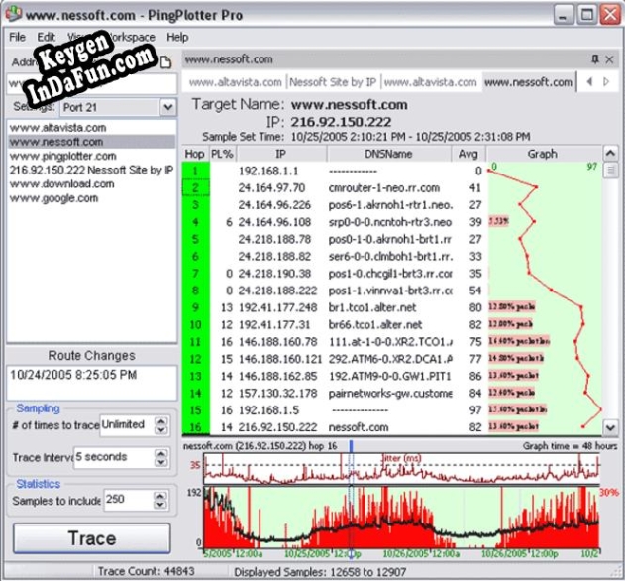The width and height of the screenshot is (625, 581).
Task: Open the Edit menu
Action: pos(46,37)
